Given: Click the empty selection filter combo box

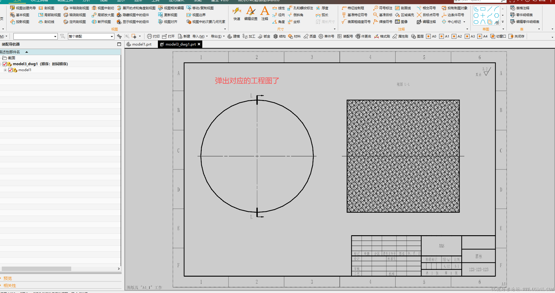Looking at the screenshot, I should pyautogui.click(x=35, y=36).
